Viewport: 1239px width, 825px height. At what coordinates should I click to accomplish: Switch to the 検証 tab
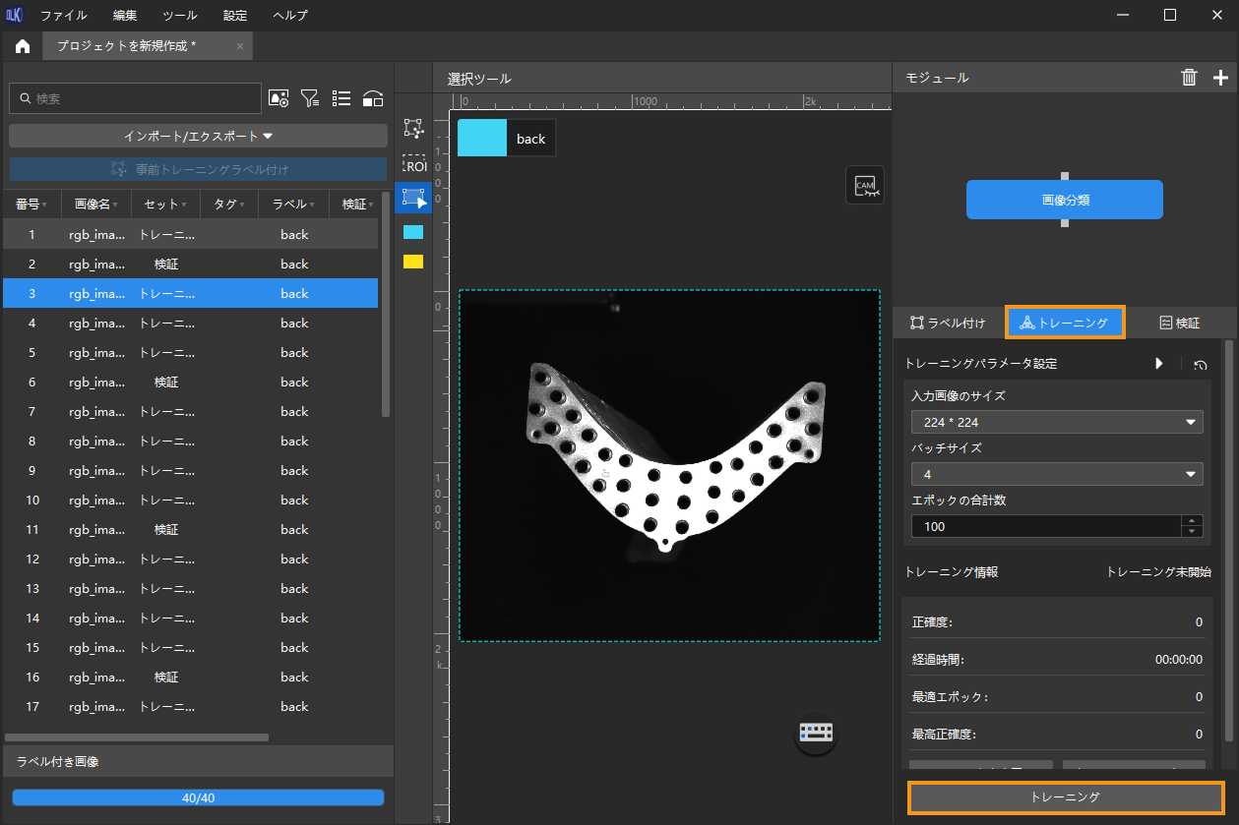(1179, 323)
